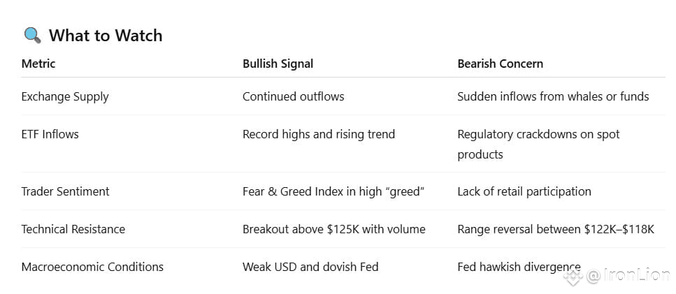Click the @IronLion watermark text
Screen dimensions: 676x294
[628, 275]
